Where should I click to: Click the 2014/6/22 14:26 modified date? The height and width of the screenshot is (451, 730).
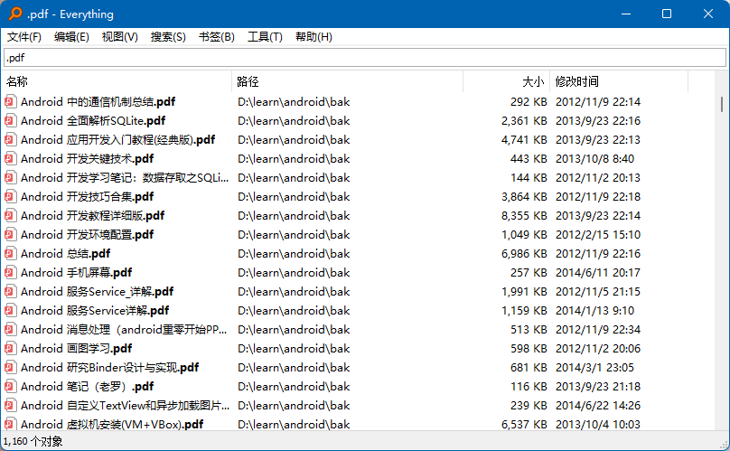click(598, 405)
